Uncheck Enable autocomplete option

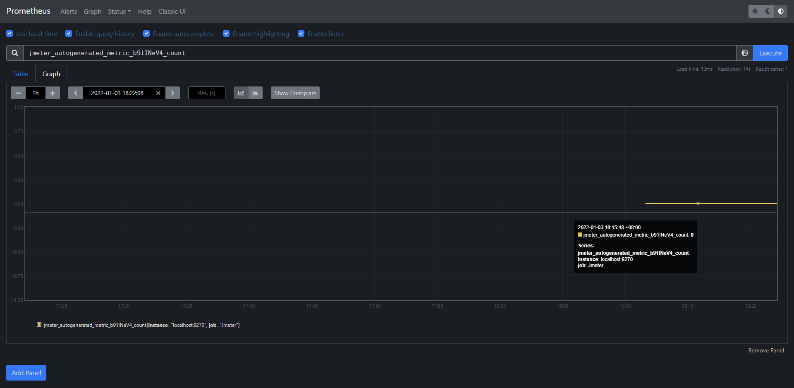146,34
